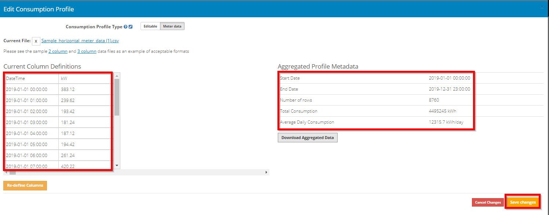Close the Edit Consumption Profile dialog
Image resolution: width=549 pixels, height=215 pixels.
(x=542, y=7)
